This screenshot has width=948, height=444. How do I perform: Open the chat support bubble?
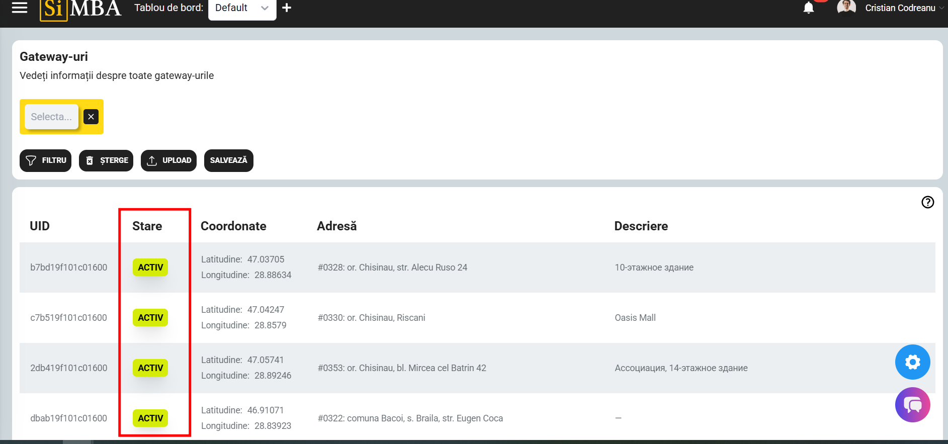(912, 405)
